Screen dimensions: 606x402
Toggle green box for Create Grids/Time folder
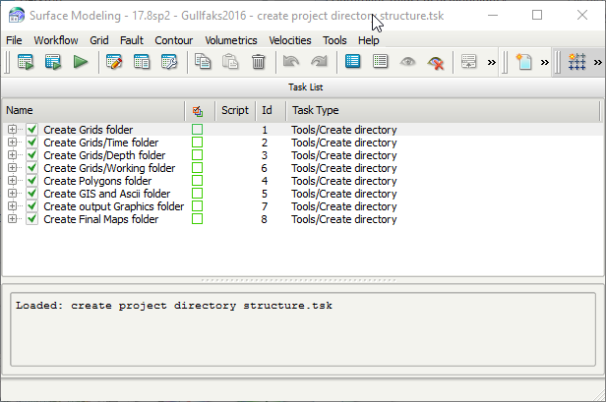pyautogui.click(x=198, y=143)
